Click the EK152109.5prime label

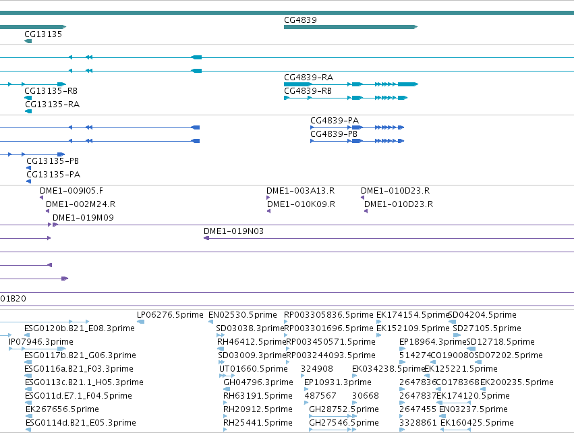click(x=413, y=328)
